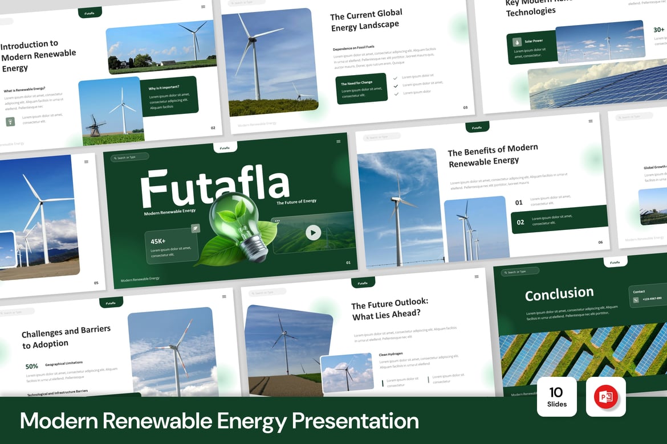667x444 pixels.
Task: Select the Futafla tab on the Benefits slide
Action: [477, 127]
